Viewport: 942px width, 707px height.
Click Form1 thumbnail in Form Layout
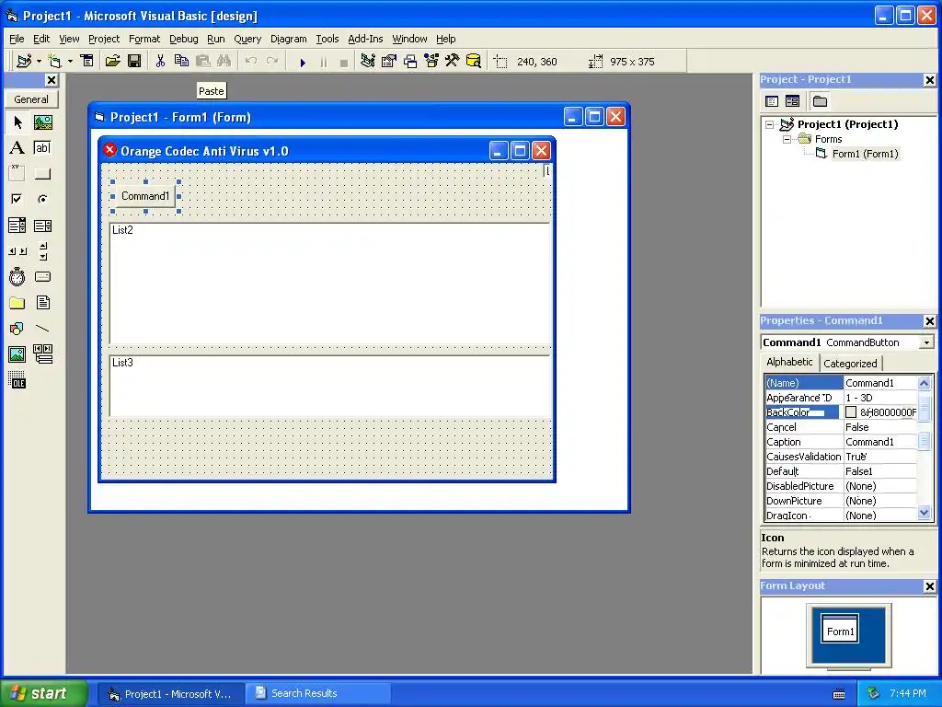point(839,628)
